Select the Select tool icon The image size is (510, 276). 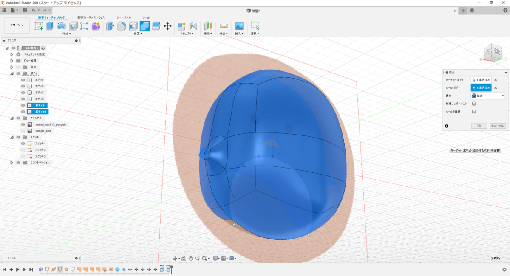click(x=255, y=26)
